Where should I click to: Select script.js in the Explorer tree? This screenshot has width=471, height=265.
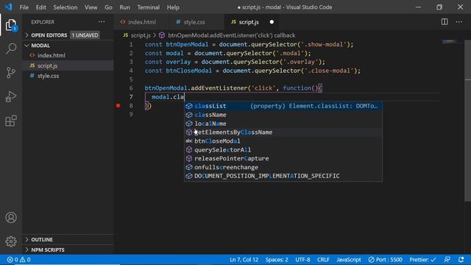click(68, 66)
